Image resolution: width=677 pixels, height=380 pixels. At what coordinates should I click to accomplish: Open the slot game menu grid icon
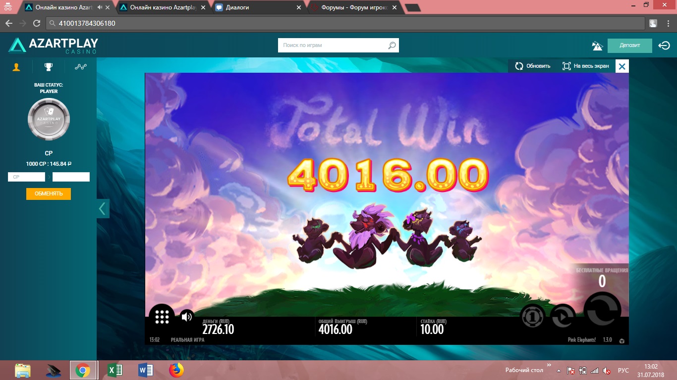coord(162,317)
